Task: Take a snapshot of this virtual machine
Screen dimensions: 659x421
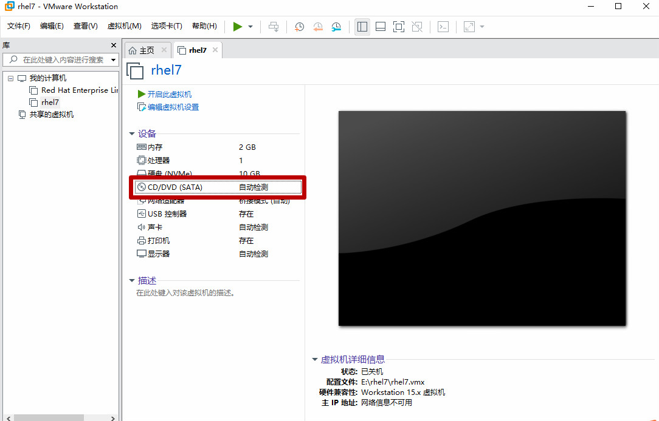Action: point(299,27)
